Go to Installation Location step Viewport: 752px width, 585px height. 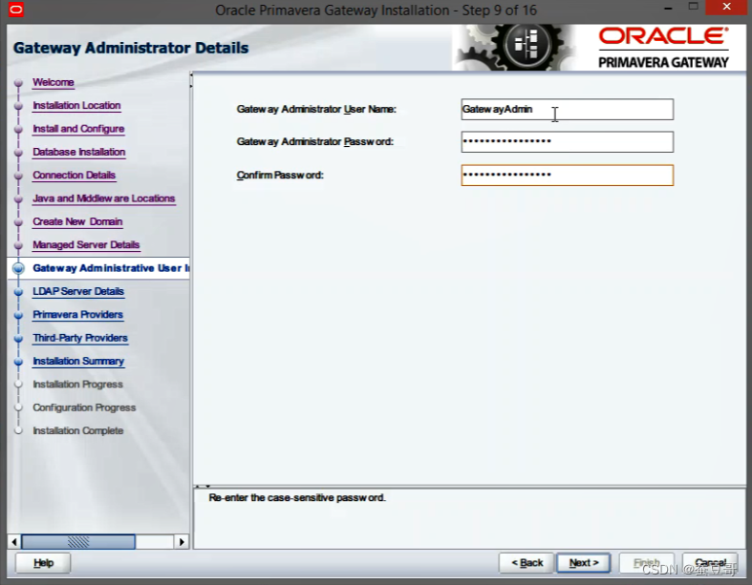[76, 105]
